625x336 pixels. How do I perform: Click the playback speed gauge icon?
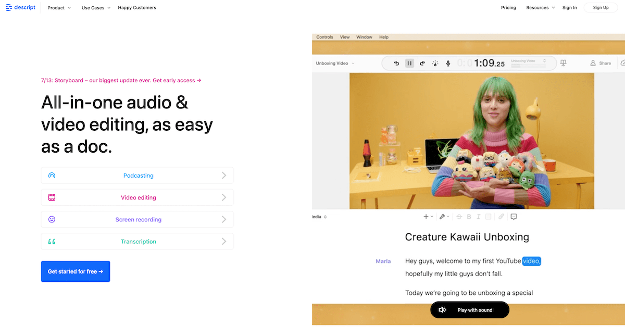pos(435,63)
